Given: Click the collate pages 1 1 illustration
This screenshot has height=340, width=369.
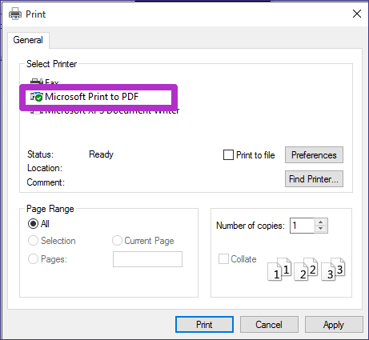Looking at the screenshot, I should coord(279,269).
